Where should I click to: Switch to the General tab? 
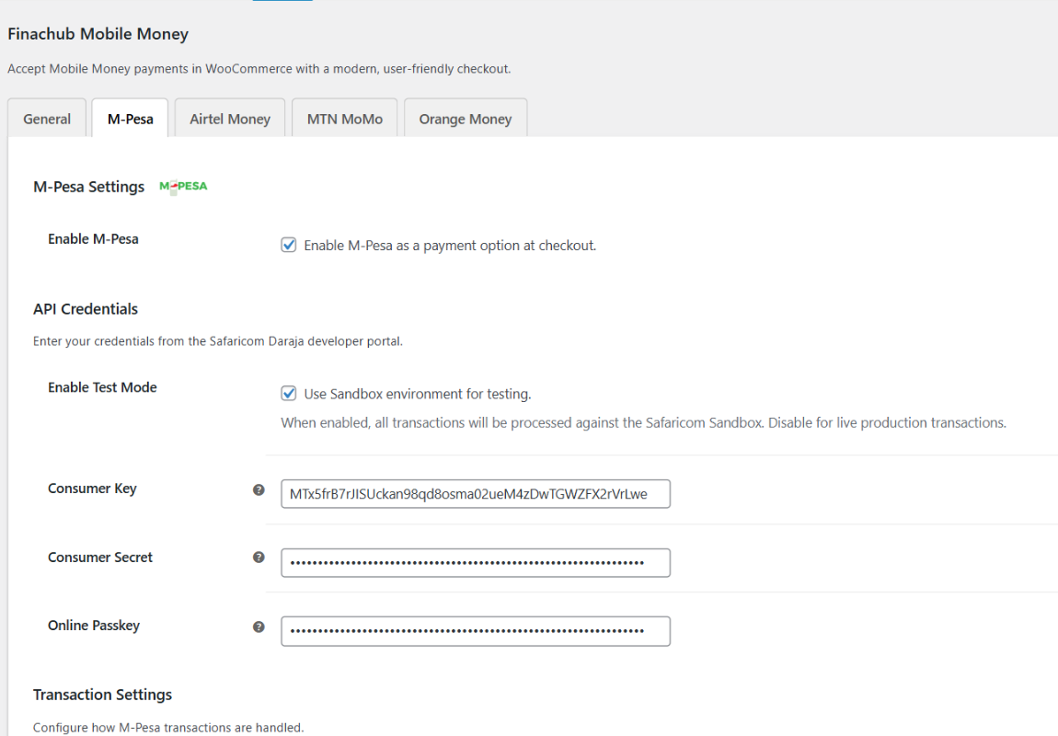tap(46, 118)
